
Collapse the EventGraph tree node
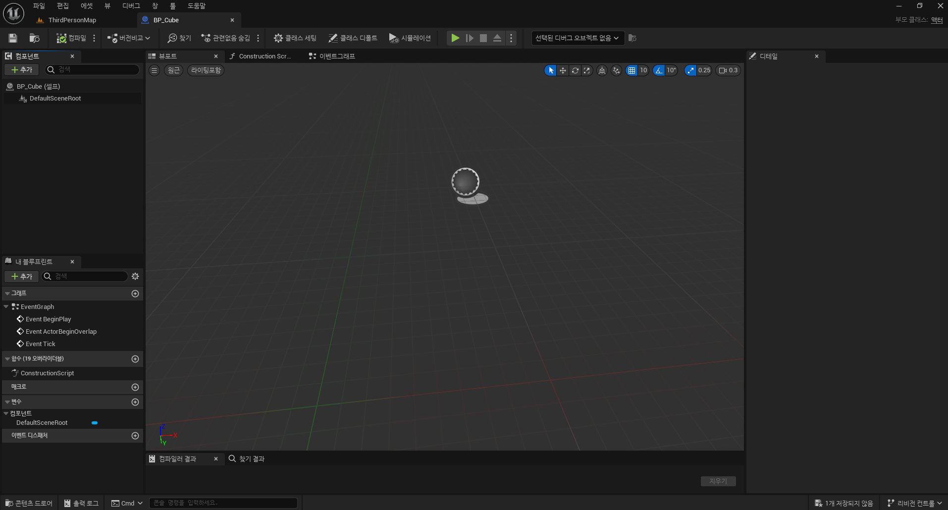click(6, 306)
